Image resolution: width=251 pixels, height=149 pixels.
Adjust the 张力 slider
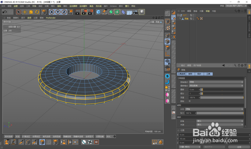pos(220,113)
